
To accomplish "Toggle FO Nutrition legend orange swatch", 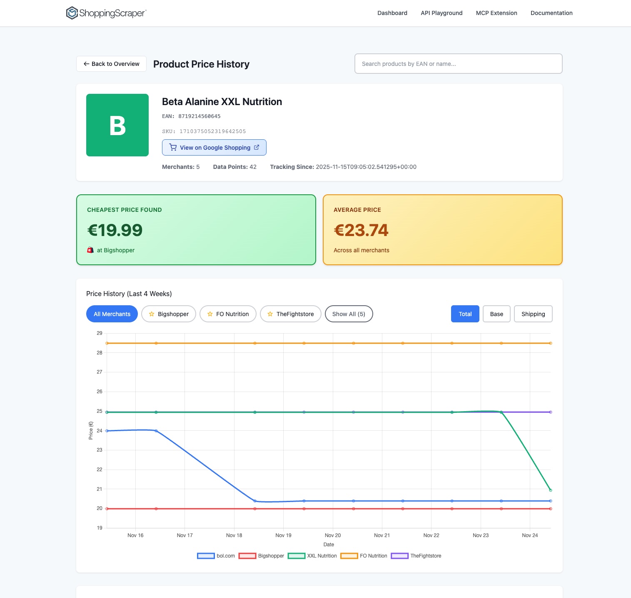I will click(349, 556).
